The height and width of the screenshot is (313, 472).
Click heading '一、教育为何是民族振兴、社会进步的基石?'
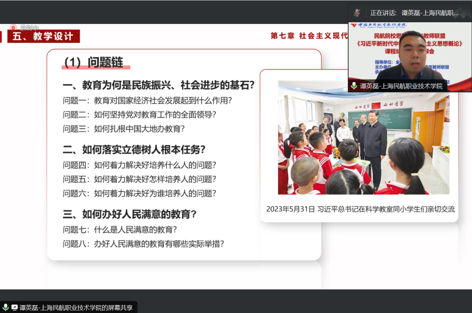(158, 85)
